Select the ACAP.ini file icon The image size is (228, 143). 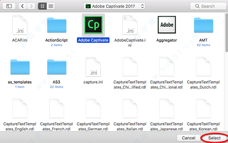pyautogui.click(x=20, y=25)
